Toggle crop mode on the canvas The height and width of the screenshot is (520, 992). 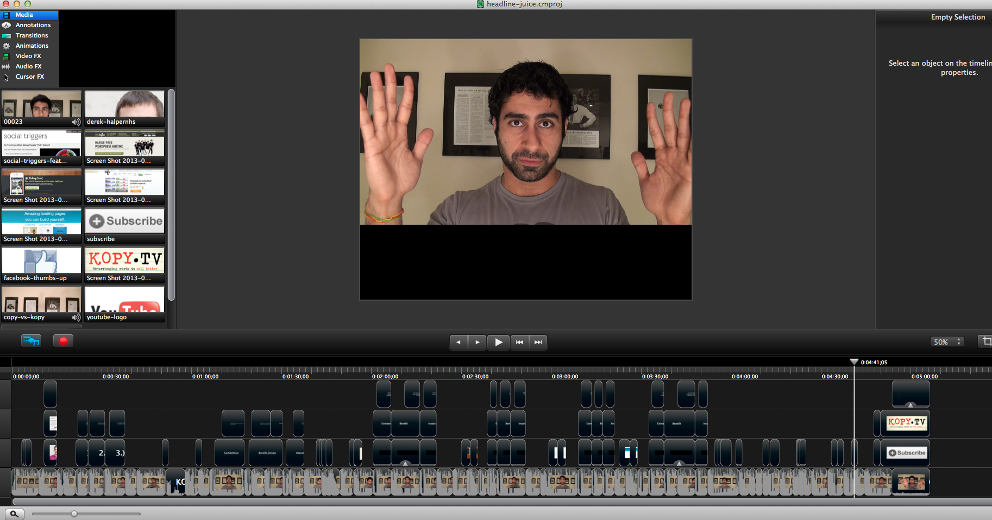(x=986, y=341)
